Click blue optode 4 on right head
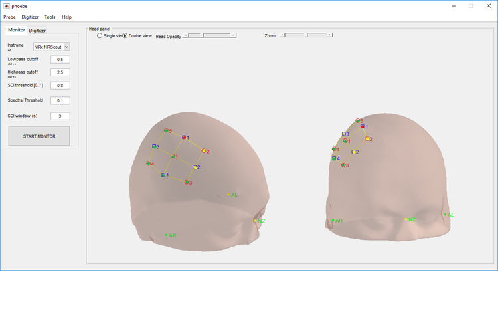This screenshot has height=327, width=498. pos(334,158)
